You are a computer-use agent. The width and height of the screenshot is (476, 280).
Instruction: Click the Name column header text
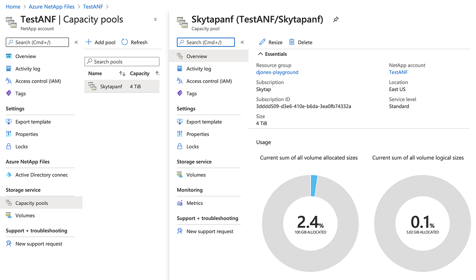click(x=95, y=74)
